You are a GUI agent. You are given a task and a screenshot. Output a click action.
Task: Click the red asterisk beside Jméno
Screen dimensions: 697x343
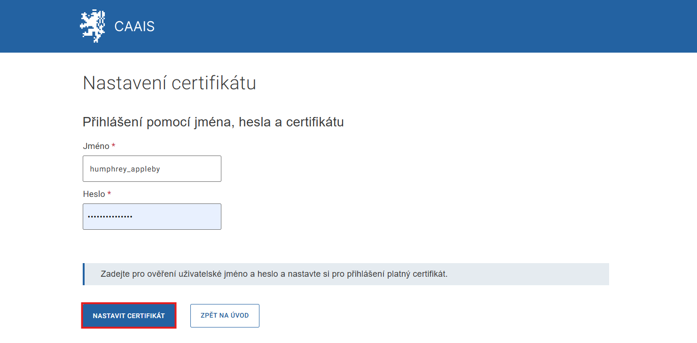tap(113, 146)
